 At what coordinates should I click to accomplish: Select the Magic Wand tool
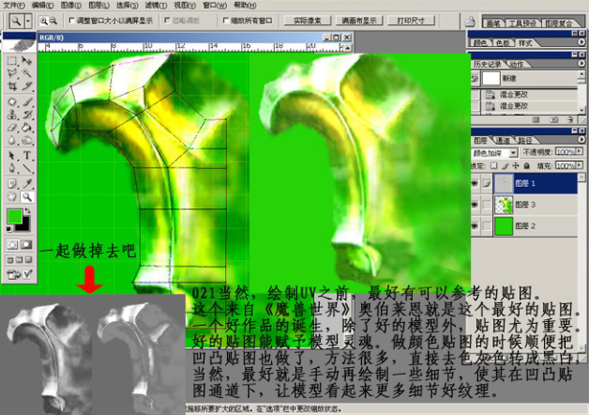pos(27,73)
